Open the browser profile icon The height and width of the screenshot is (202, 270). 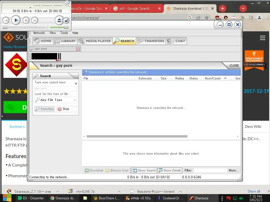click(259, 18)
